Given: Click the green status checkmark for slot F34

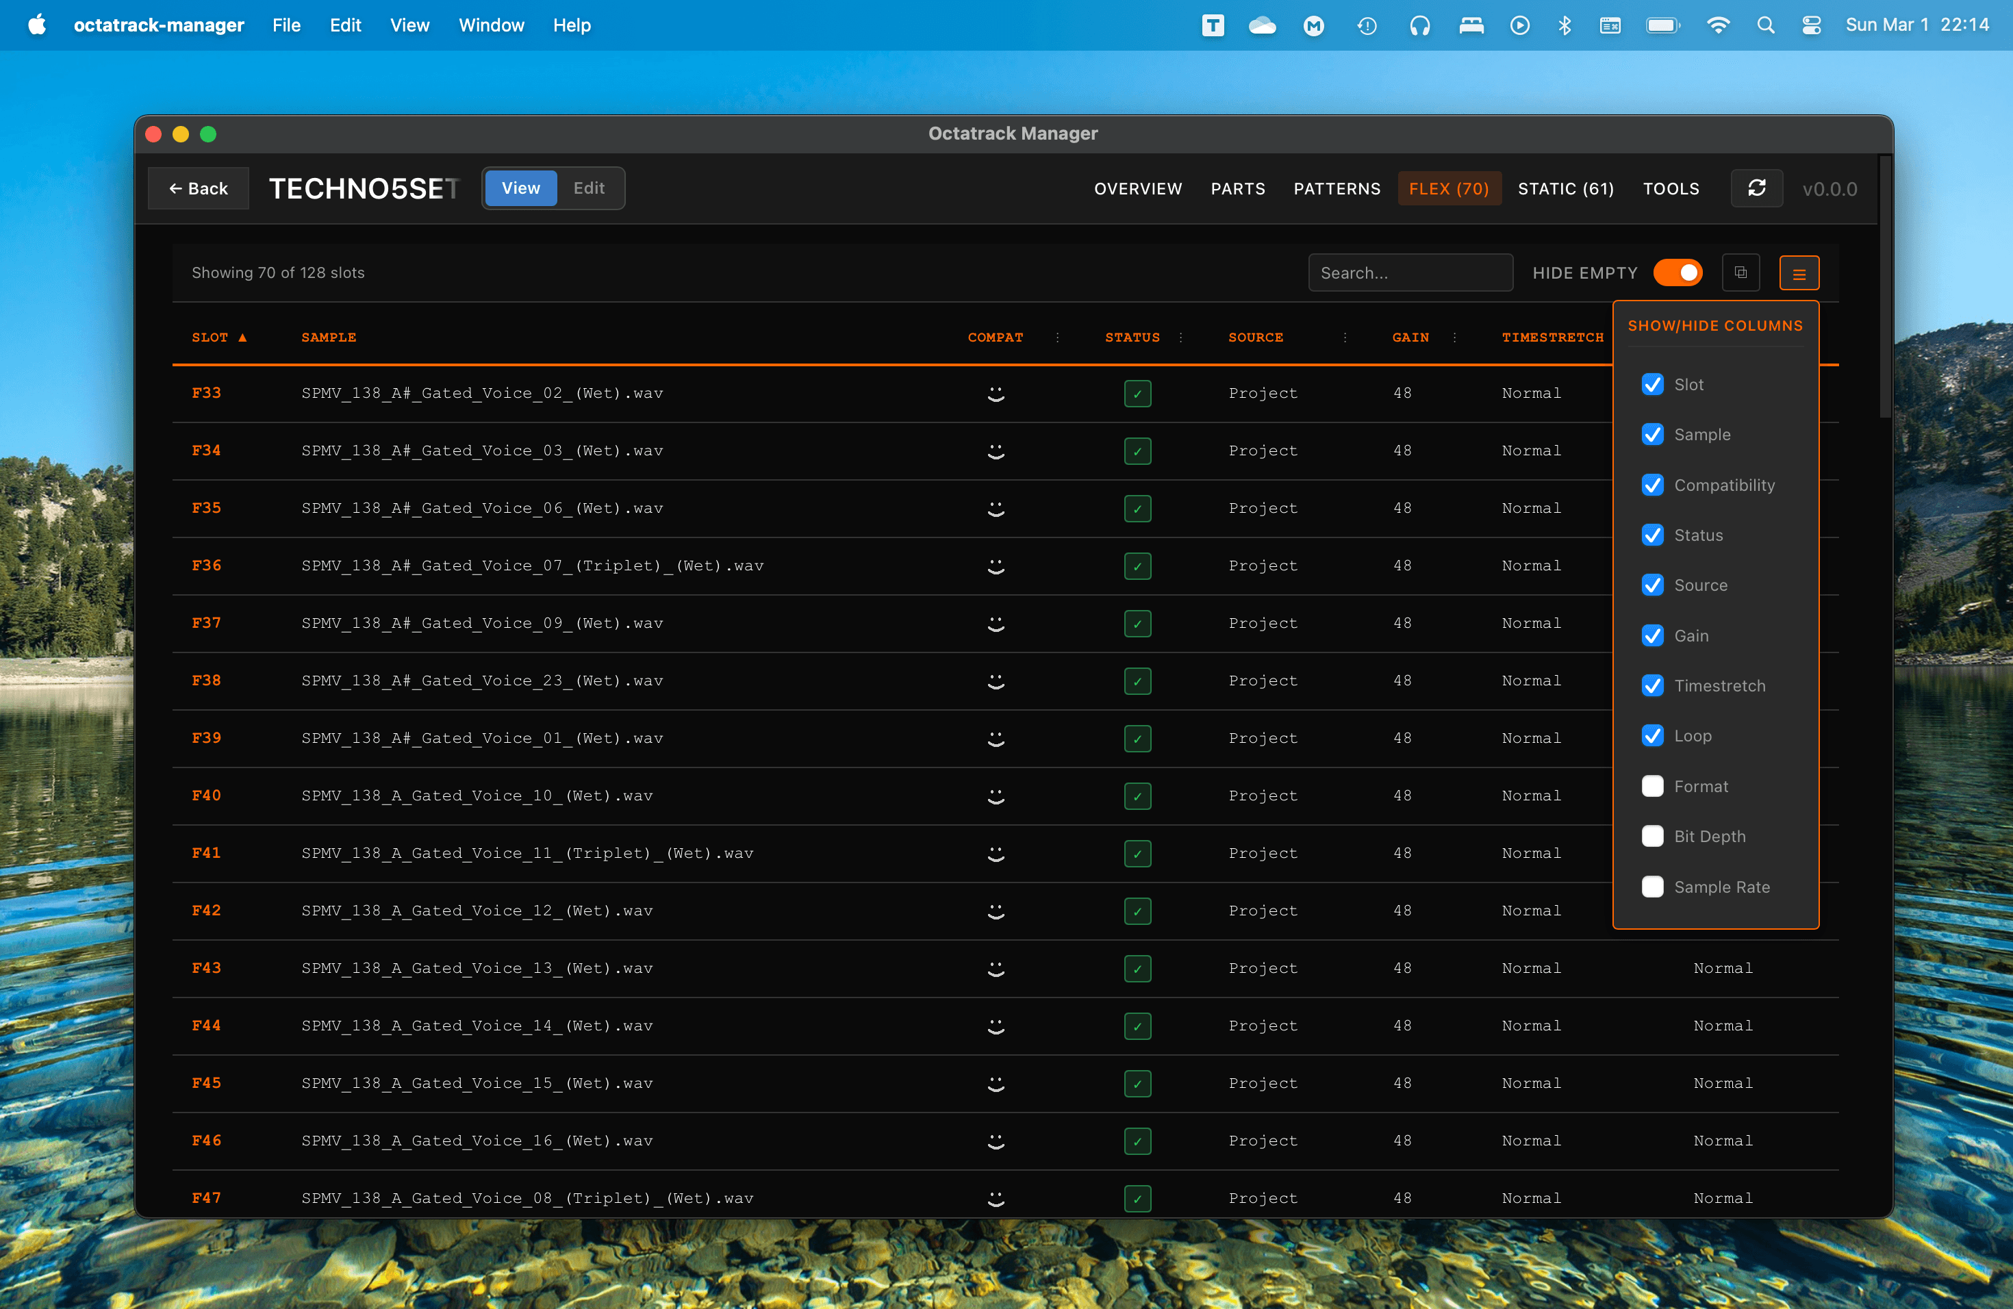Looking at the screenshot, I should tap(1137, 450).
